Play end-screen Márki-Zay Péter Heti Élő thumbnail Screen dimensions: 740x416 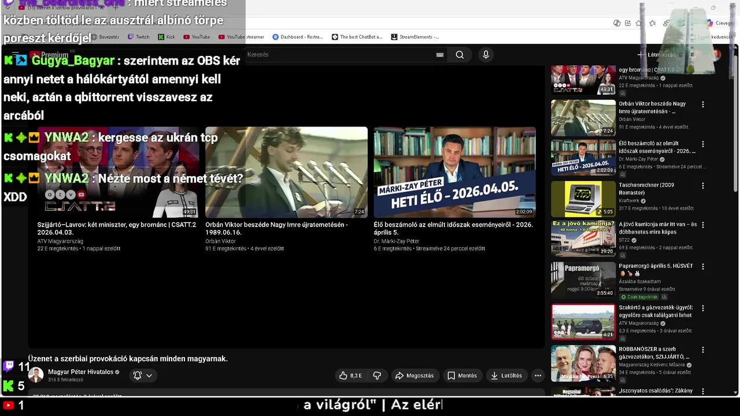pos(454,172)
